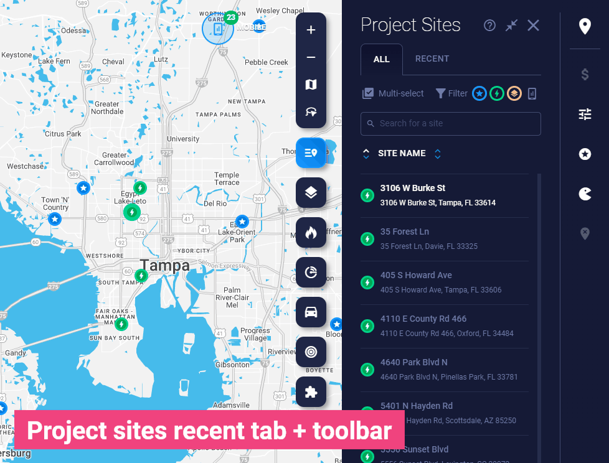Open the pie chart sidebar icon
This screenshot has width=609, height=463.
[x=585, y=194]
